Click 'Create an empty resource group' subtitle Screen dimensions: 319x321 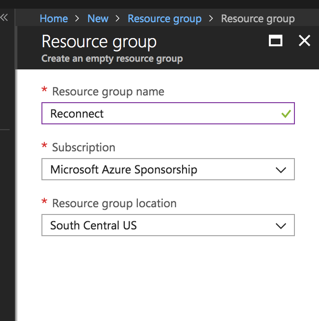click(112, 59)
